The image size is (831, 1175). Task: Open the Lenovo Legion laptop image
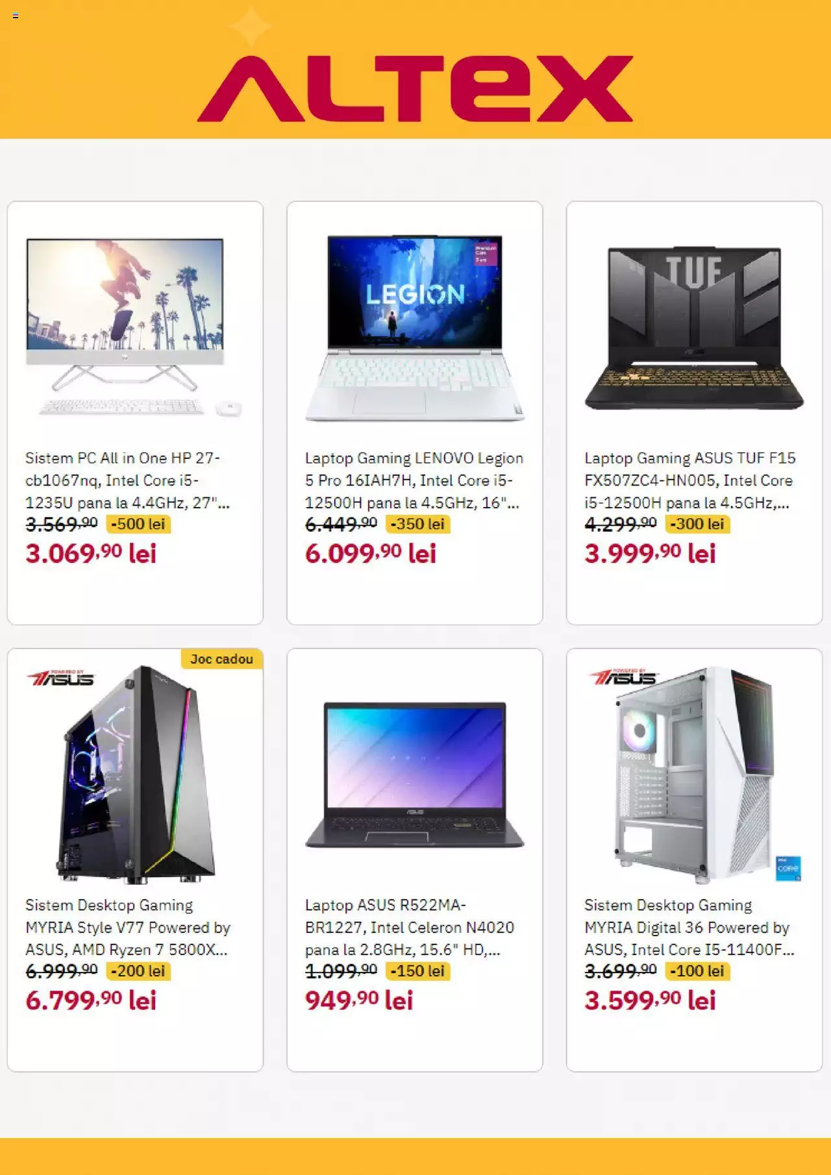(x=415, y=328)
